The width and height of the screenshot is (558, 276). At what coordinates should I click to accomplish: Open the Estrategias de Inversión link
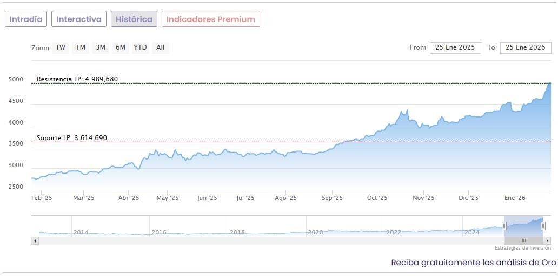point(522,248)
